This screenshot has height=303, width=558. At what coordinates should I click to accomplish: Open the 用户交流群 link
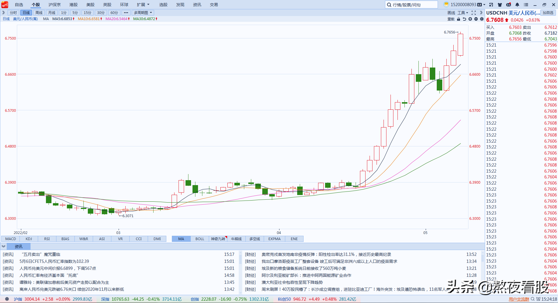[519, 299]
